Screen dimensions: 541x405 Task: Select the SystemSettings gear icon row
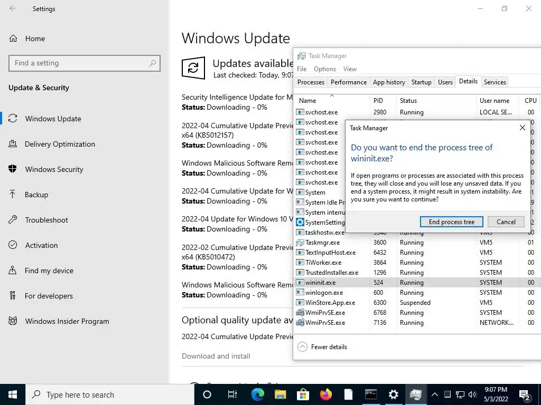(300, 222)
